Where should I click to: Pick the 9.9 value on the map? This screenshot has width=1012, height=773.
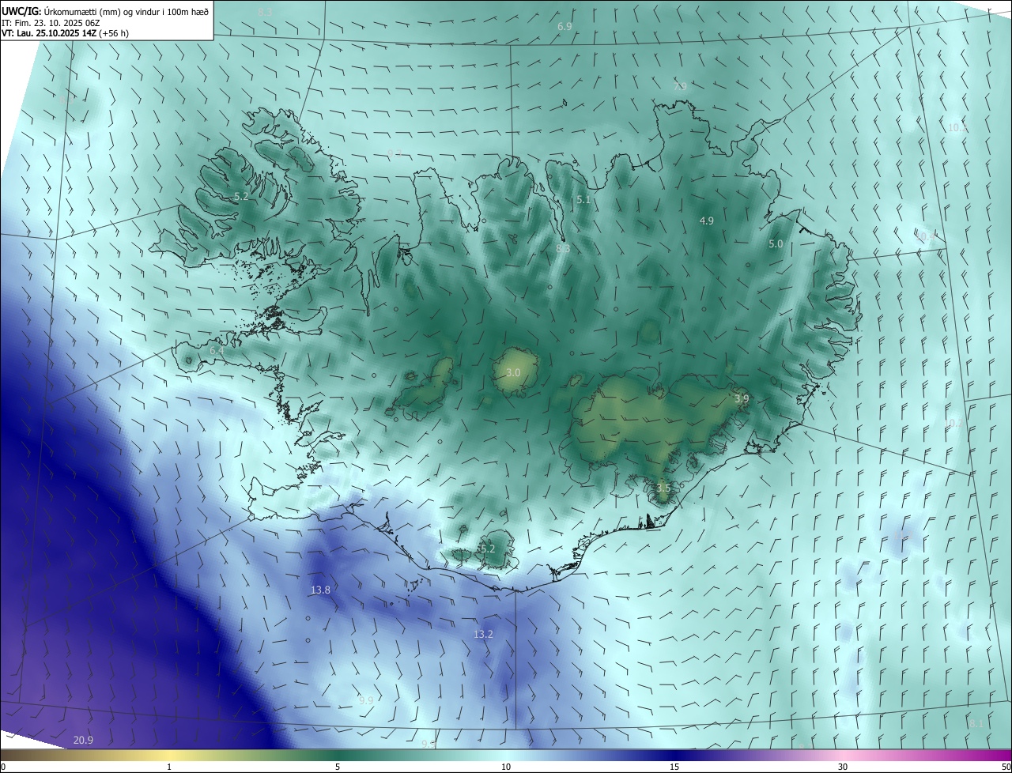[x=366, y=700]
